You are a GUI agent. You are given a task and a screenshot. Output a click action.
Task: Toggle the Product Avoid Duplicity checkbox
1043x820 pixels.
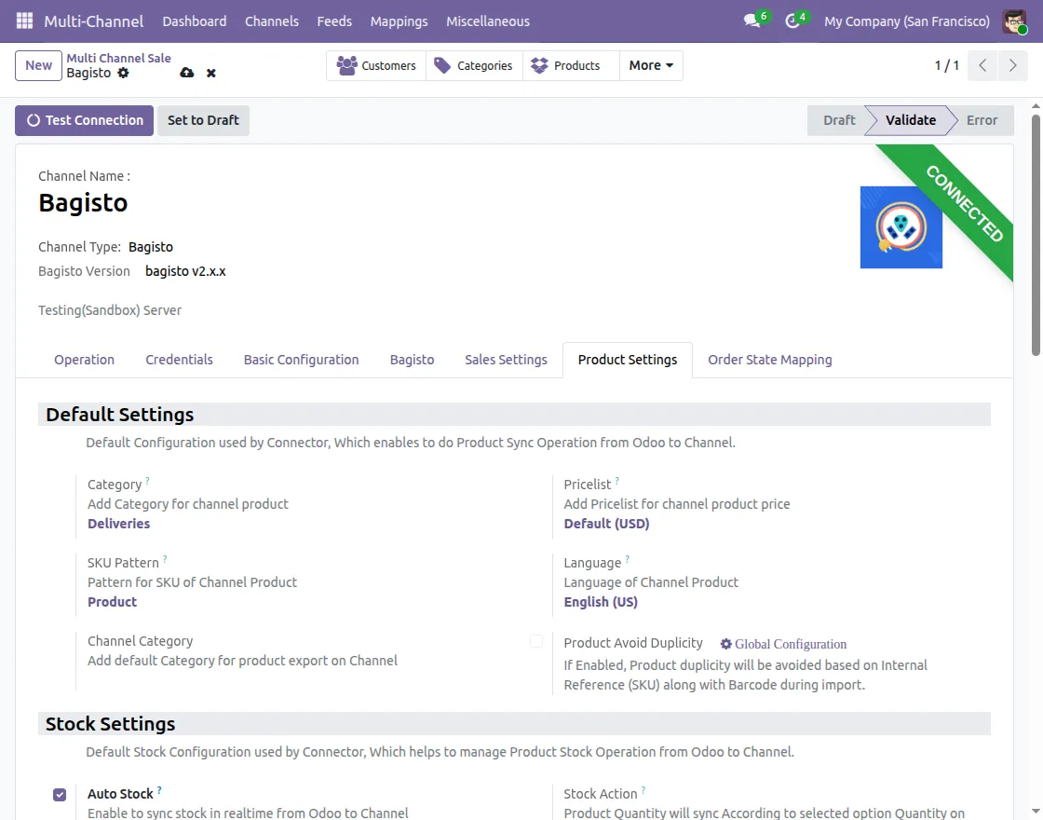(x=536, y=642)
